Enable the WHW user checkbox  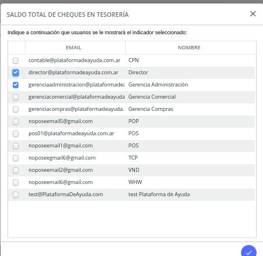(x=16, y=182)
